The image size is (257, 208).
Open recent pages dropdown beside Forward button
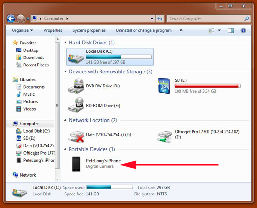28,19
